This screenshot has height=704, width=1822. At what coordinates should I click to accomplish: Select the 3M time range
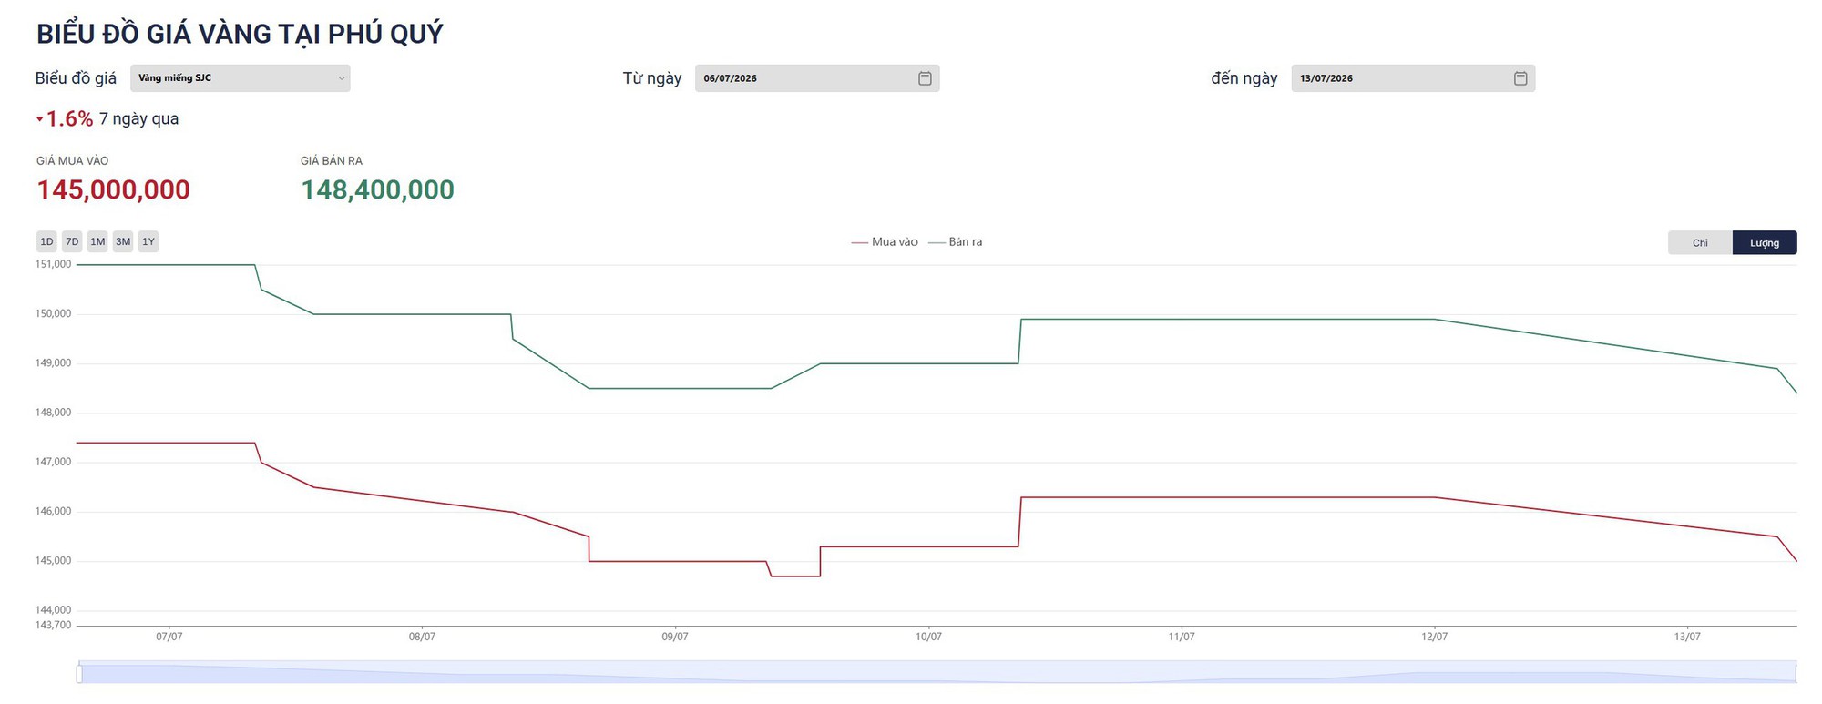point(123,241)
